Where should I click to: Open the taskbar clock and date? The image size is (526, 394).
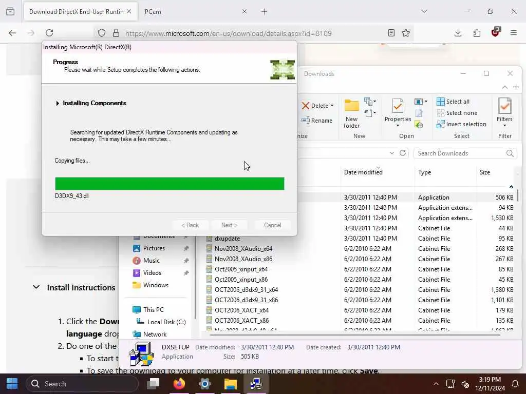tap(490, 384)
